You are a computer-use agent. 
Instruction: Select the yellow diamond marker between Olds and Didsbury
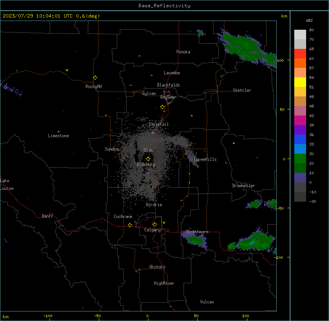point(148,159)
